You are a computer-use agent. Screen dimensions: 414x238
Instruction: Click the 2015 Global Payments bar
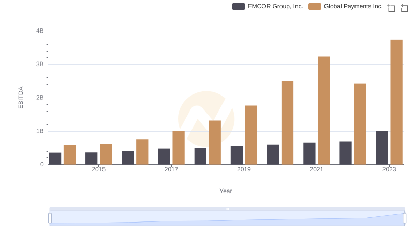click(106, 154)
